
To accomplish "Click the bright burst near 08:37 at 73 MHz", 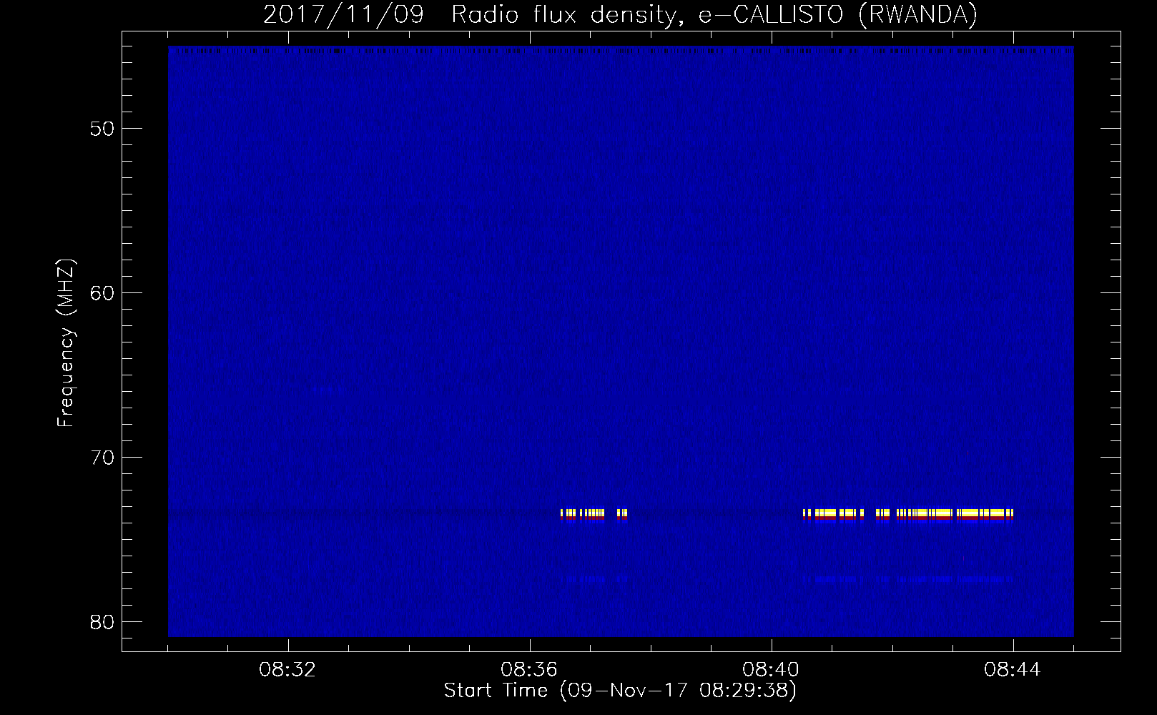I will [594, 515].
